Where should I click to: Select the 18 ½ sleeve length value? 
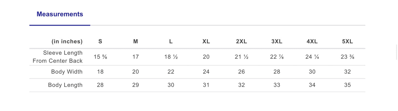(x=171, y=57)
